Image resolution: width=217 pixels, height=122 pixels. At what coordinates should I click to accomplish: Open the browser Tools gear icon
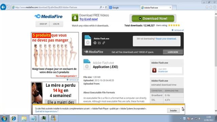[x=215, y=7]
